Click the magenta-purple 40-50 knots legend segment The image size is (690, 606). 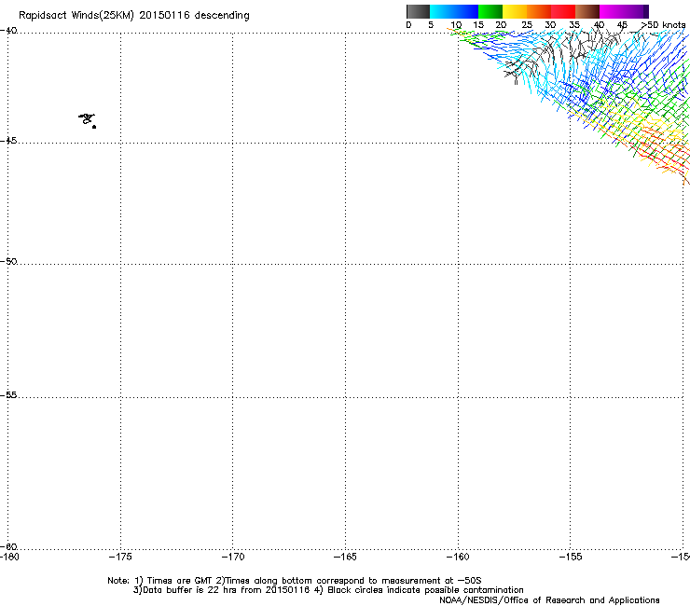[x=624, y=11]
